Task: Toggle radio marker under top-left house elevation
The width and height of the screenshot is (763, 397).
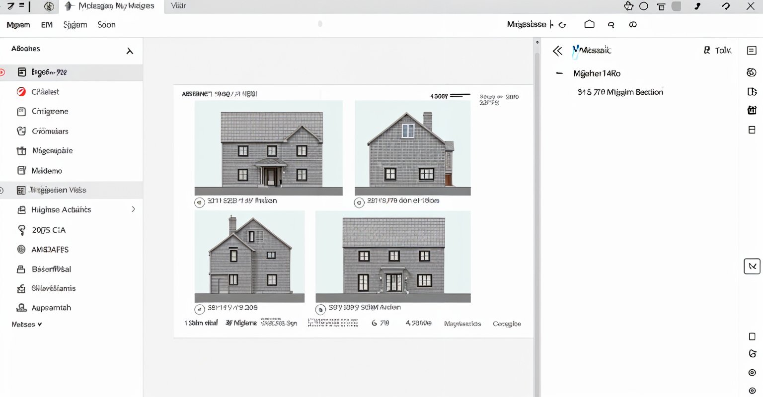Action: point(200,202)
